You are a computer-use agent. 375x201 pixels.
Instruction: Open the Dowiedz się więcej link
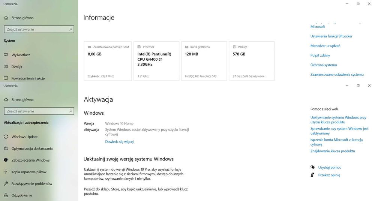pos(119,142)
